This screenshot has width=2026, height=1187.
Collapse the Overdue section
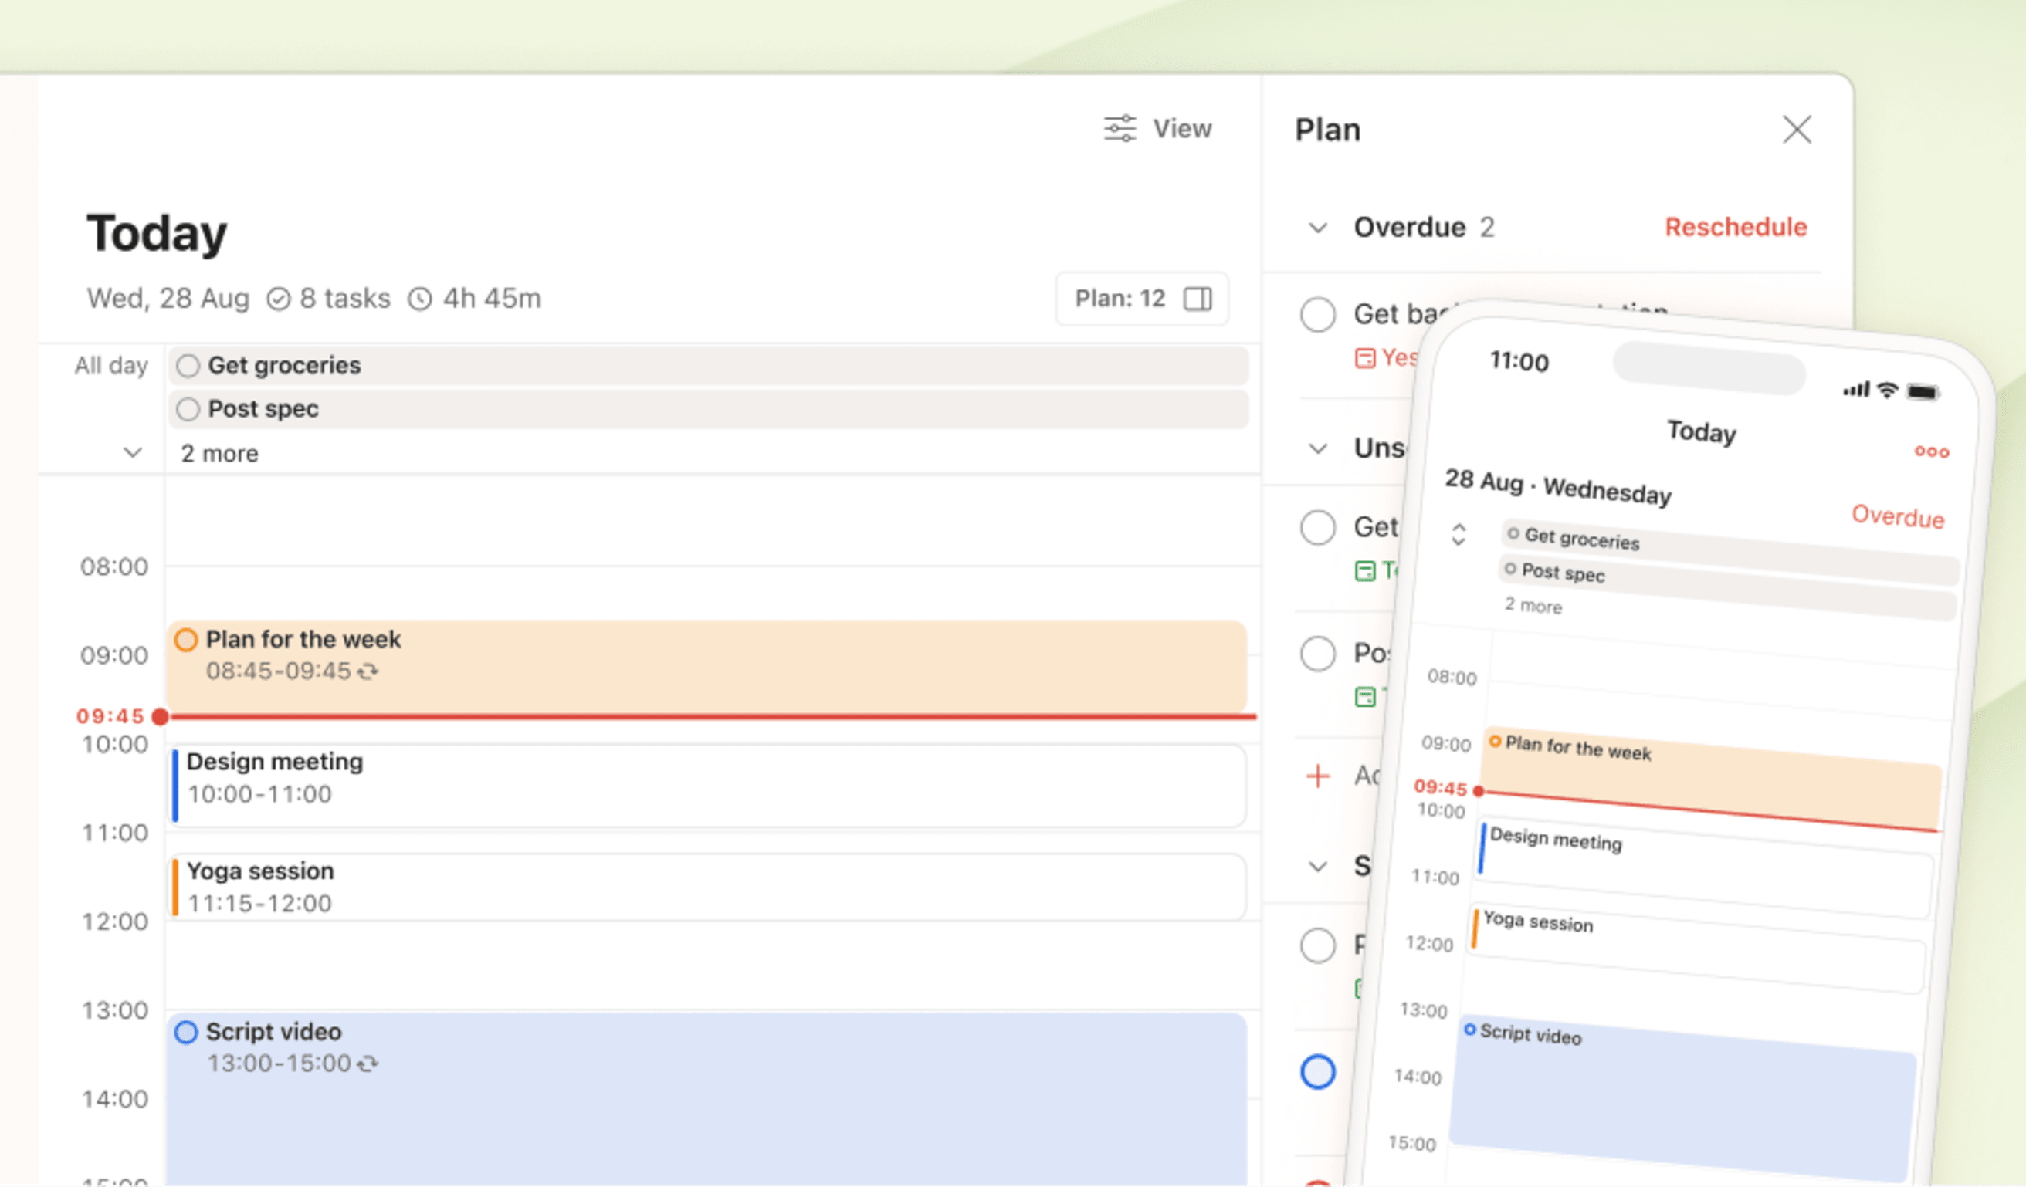(x=1318, y=228)
